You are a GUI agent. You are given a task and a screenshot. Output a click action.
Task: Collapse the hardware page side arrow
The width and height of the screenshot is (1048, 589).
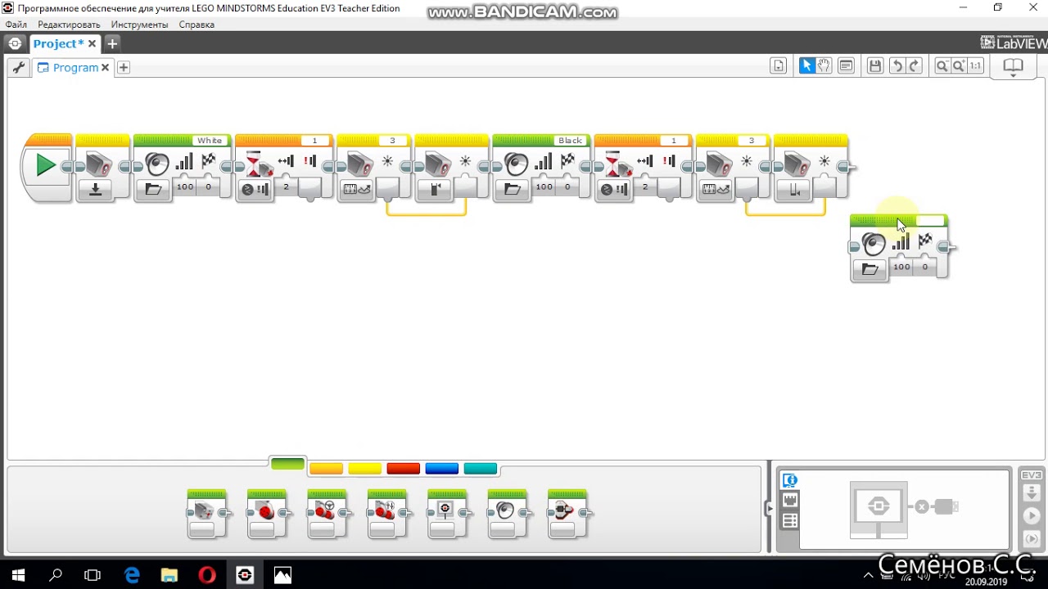[769, 508]
